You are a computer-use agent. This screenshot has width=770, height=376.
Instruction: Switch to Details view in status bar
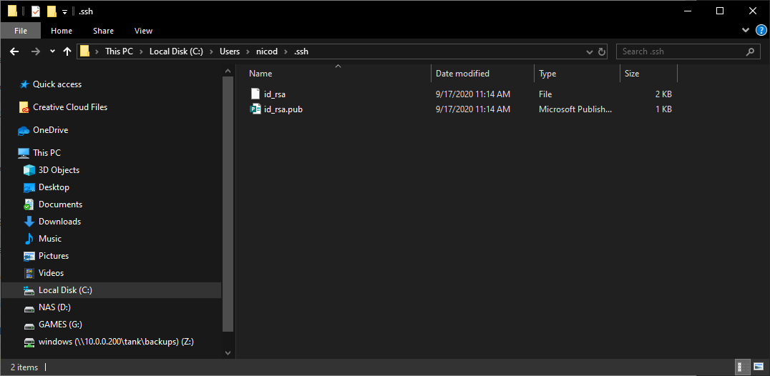(x=742, y=367)
